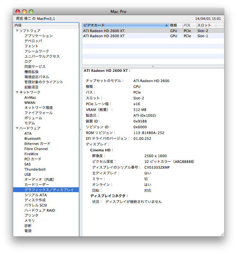
Task: Select カードリーダー item
Action: pyautogui.click(x=37, y=185)
